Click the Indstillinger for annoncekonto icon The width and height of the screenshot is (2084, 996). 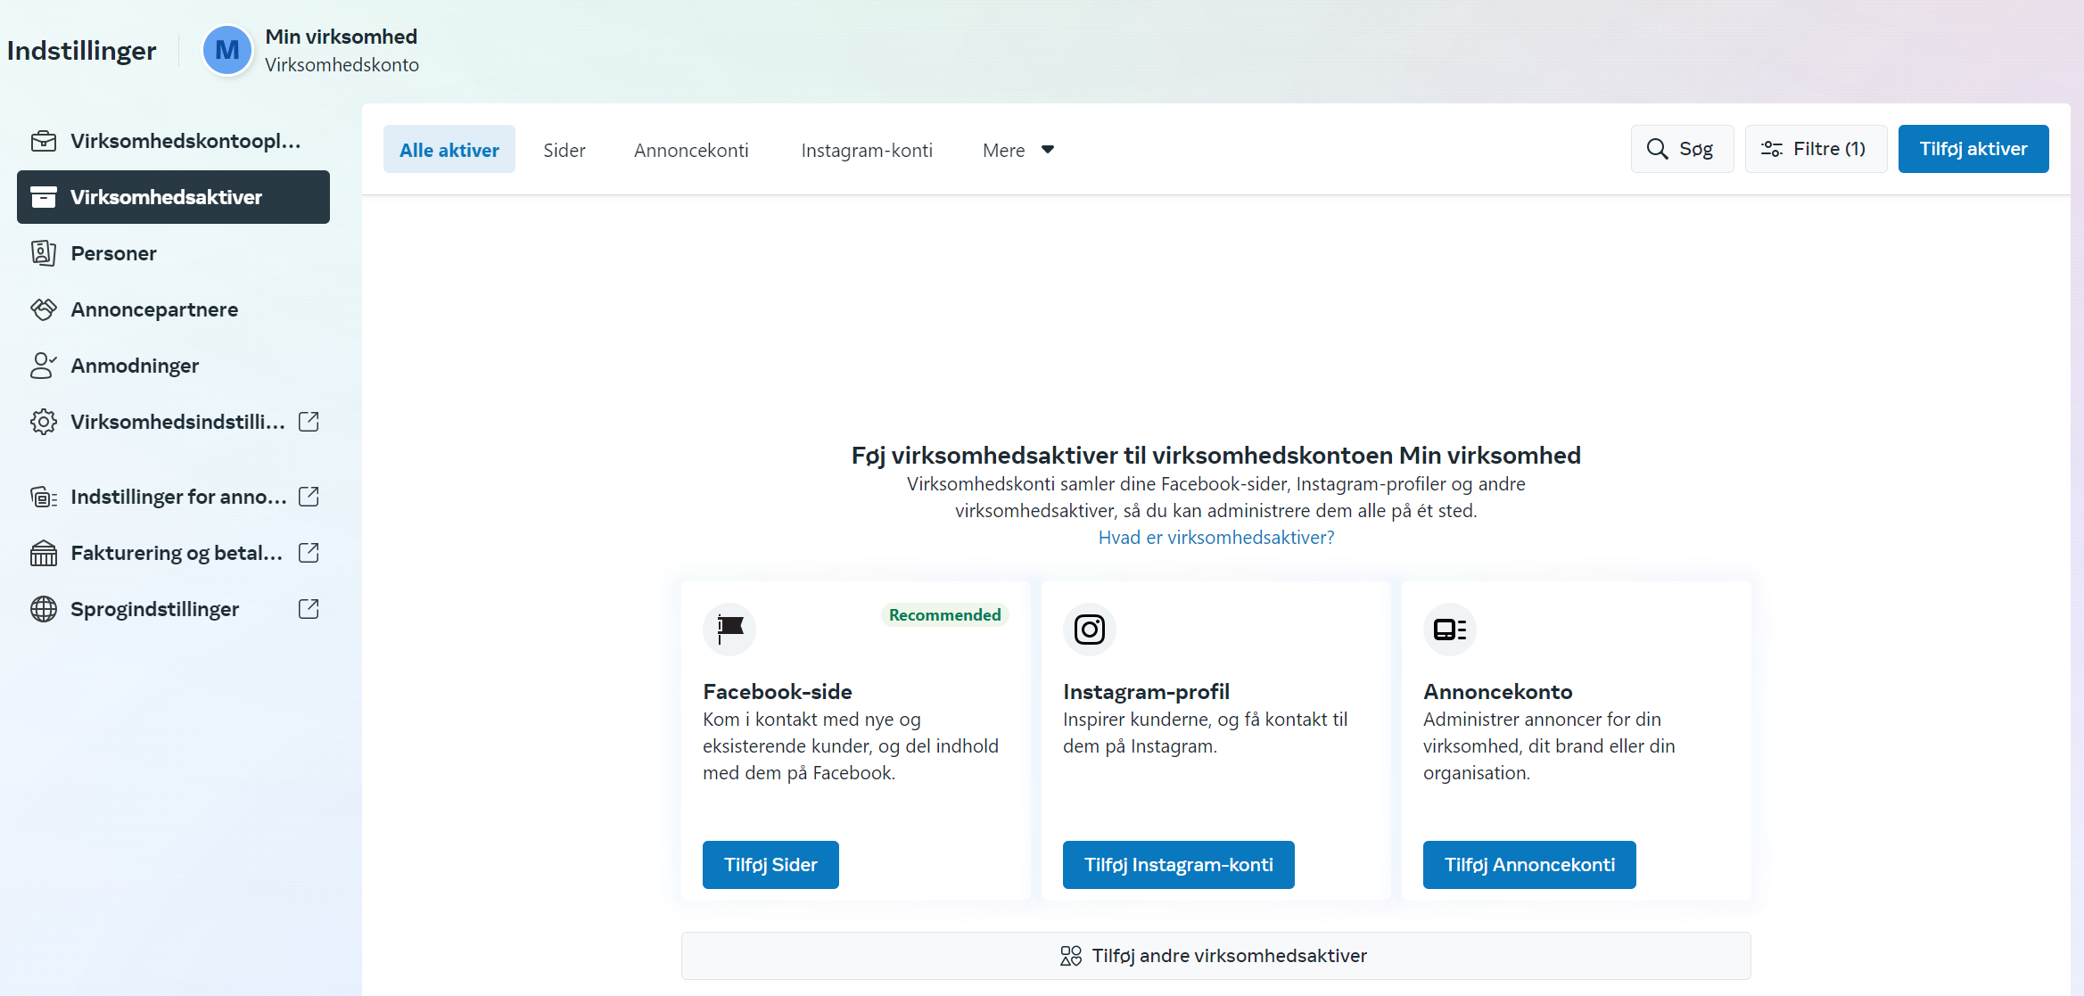pyautogui.click(x=44, y=497)
